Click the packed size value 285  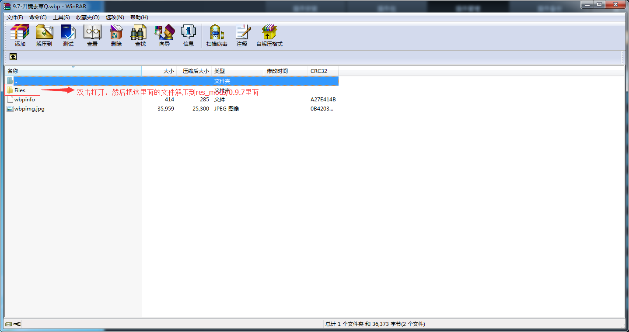204,100
